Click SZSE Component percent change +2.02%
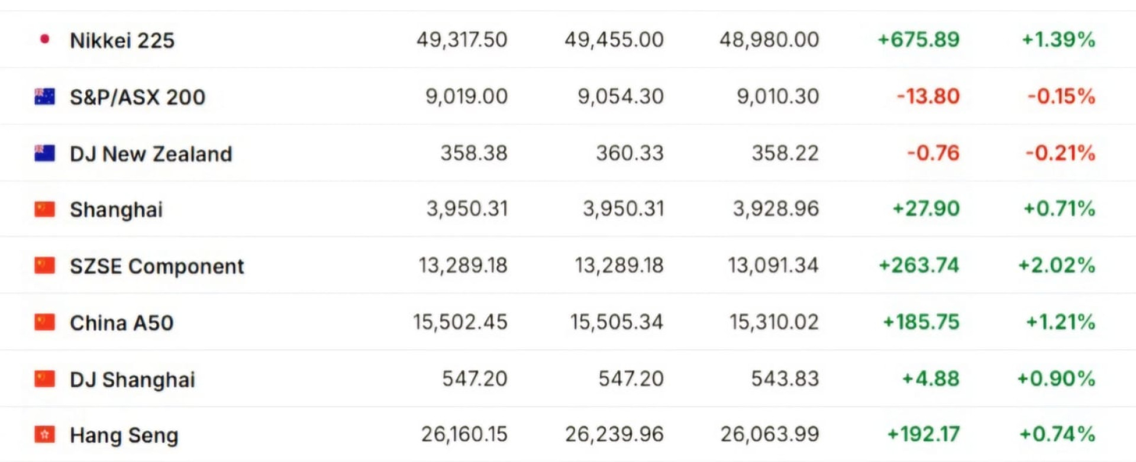This screenshot has height=462, width=1136. (1056, 265)
